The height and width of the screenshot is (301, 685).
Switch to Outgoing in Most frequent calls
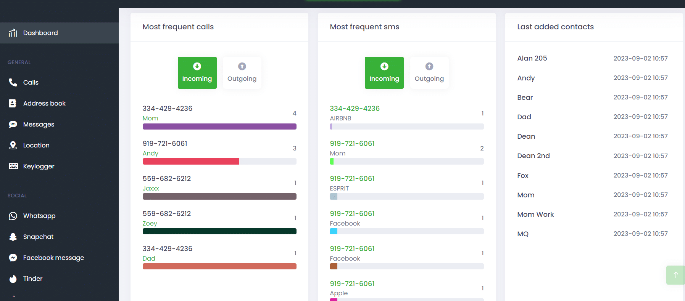[242, 73]
